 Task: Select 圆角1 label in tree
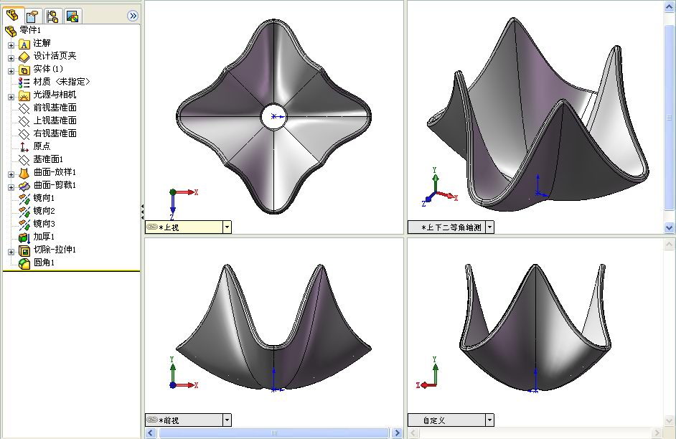[x=44, y=263]
